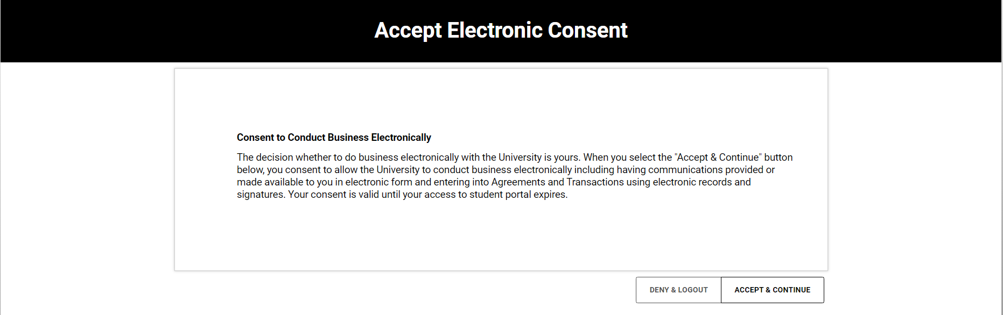Image resolution: width=1003 pixels, height=315 pixels.
Task: Click the quoted "Accept & Continue" text in the paragraph
Action: [x=718, y=157]
